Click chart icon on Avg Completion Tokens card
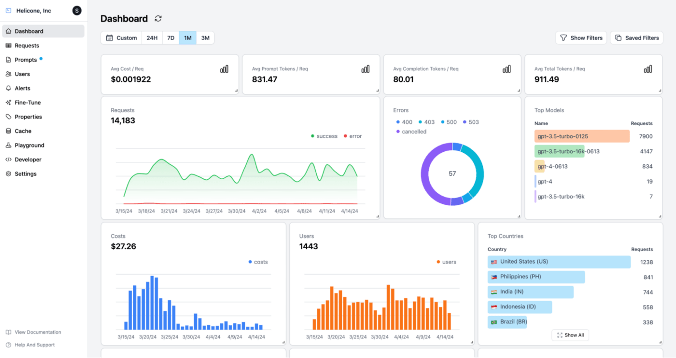Viewport: 676px width, 358px height. coord(507,69)
